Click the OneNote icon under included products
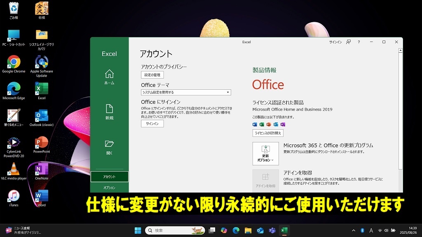 coord(283,124)
